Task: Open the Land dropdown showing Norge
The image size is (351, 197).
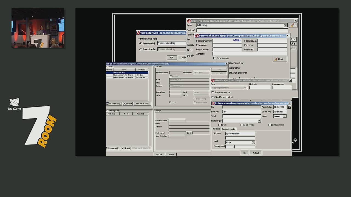Action: click(x=253, y=143)
